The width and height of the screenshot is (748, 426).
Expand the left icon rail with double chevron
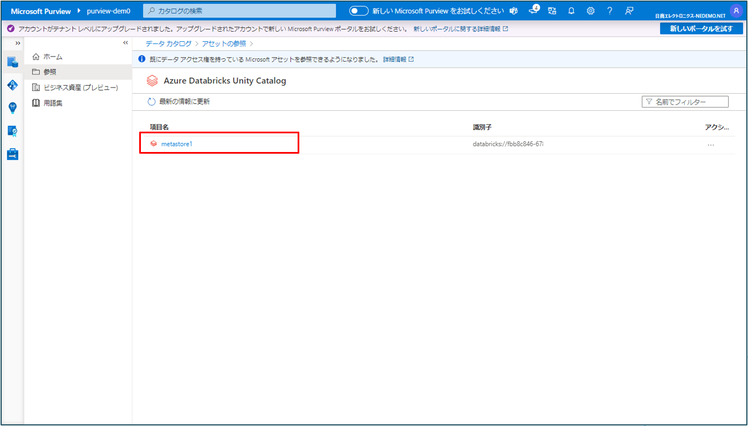[x=18, y=43]
